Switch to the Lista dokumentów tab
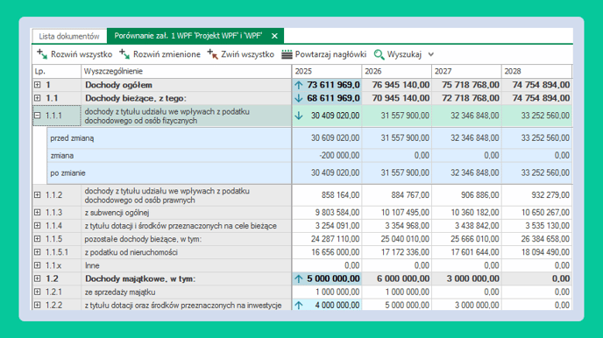 pos(69,37)
